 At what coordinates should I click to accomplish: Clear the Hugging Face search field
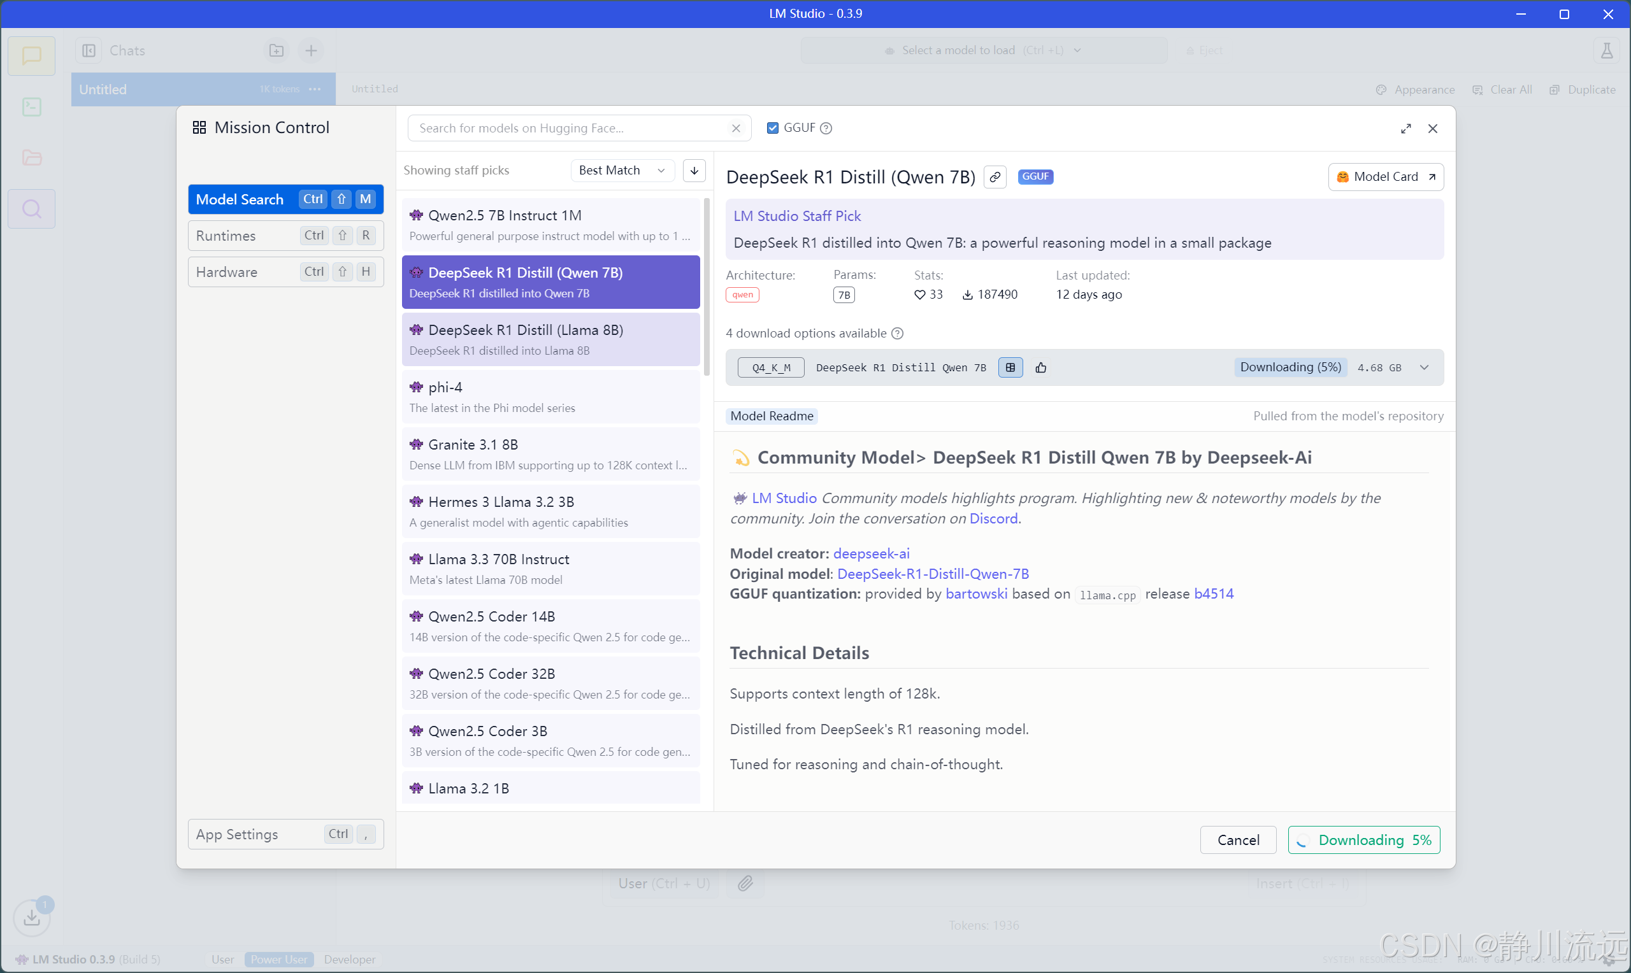[x=736, y=129]
